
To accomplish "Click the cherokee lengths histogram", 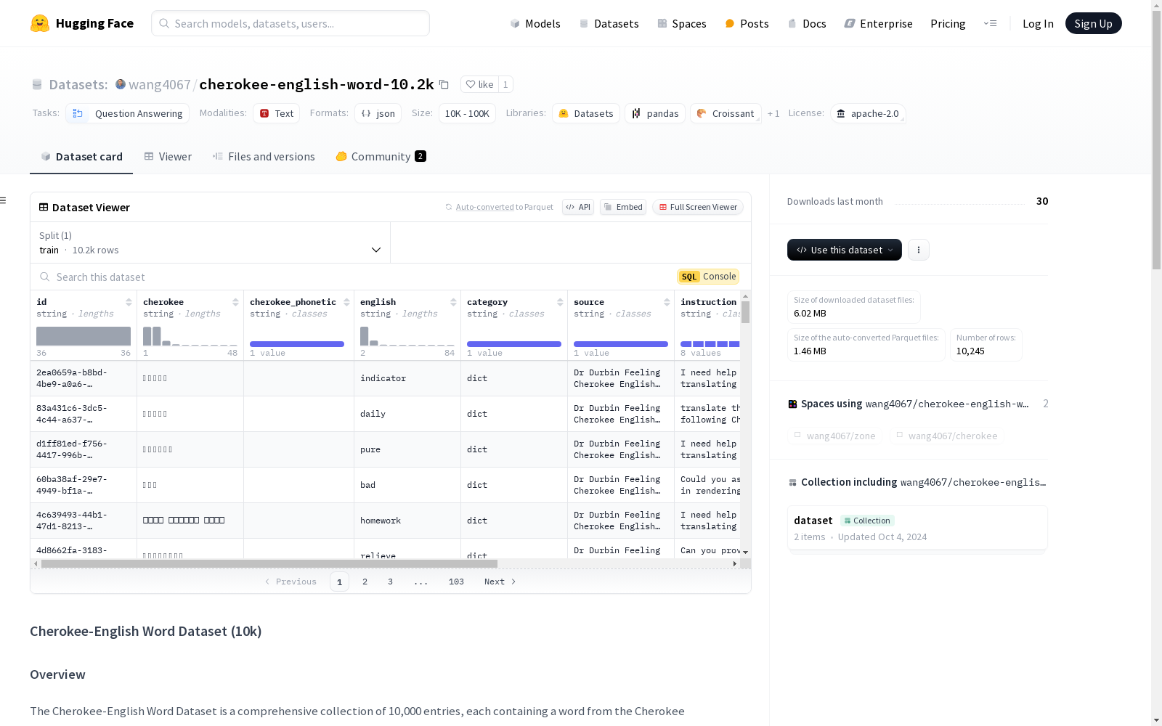I will 190,336.
